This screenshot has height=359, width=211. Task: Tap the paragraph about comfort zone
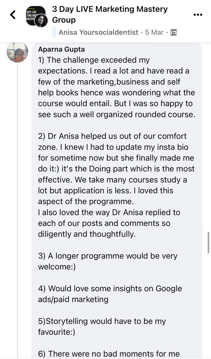pyautogui.click(x=116, y=169)
